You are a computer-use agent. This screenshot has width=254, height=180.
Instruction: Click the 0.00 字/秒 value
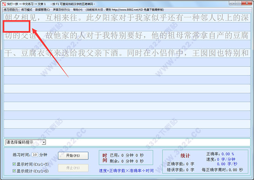pyautogui.click(x=227, y=164)
